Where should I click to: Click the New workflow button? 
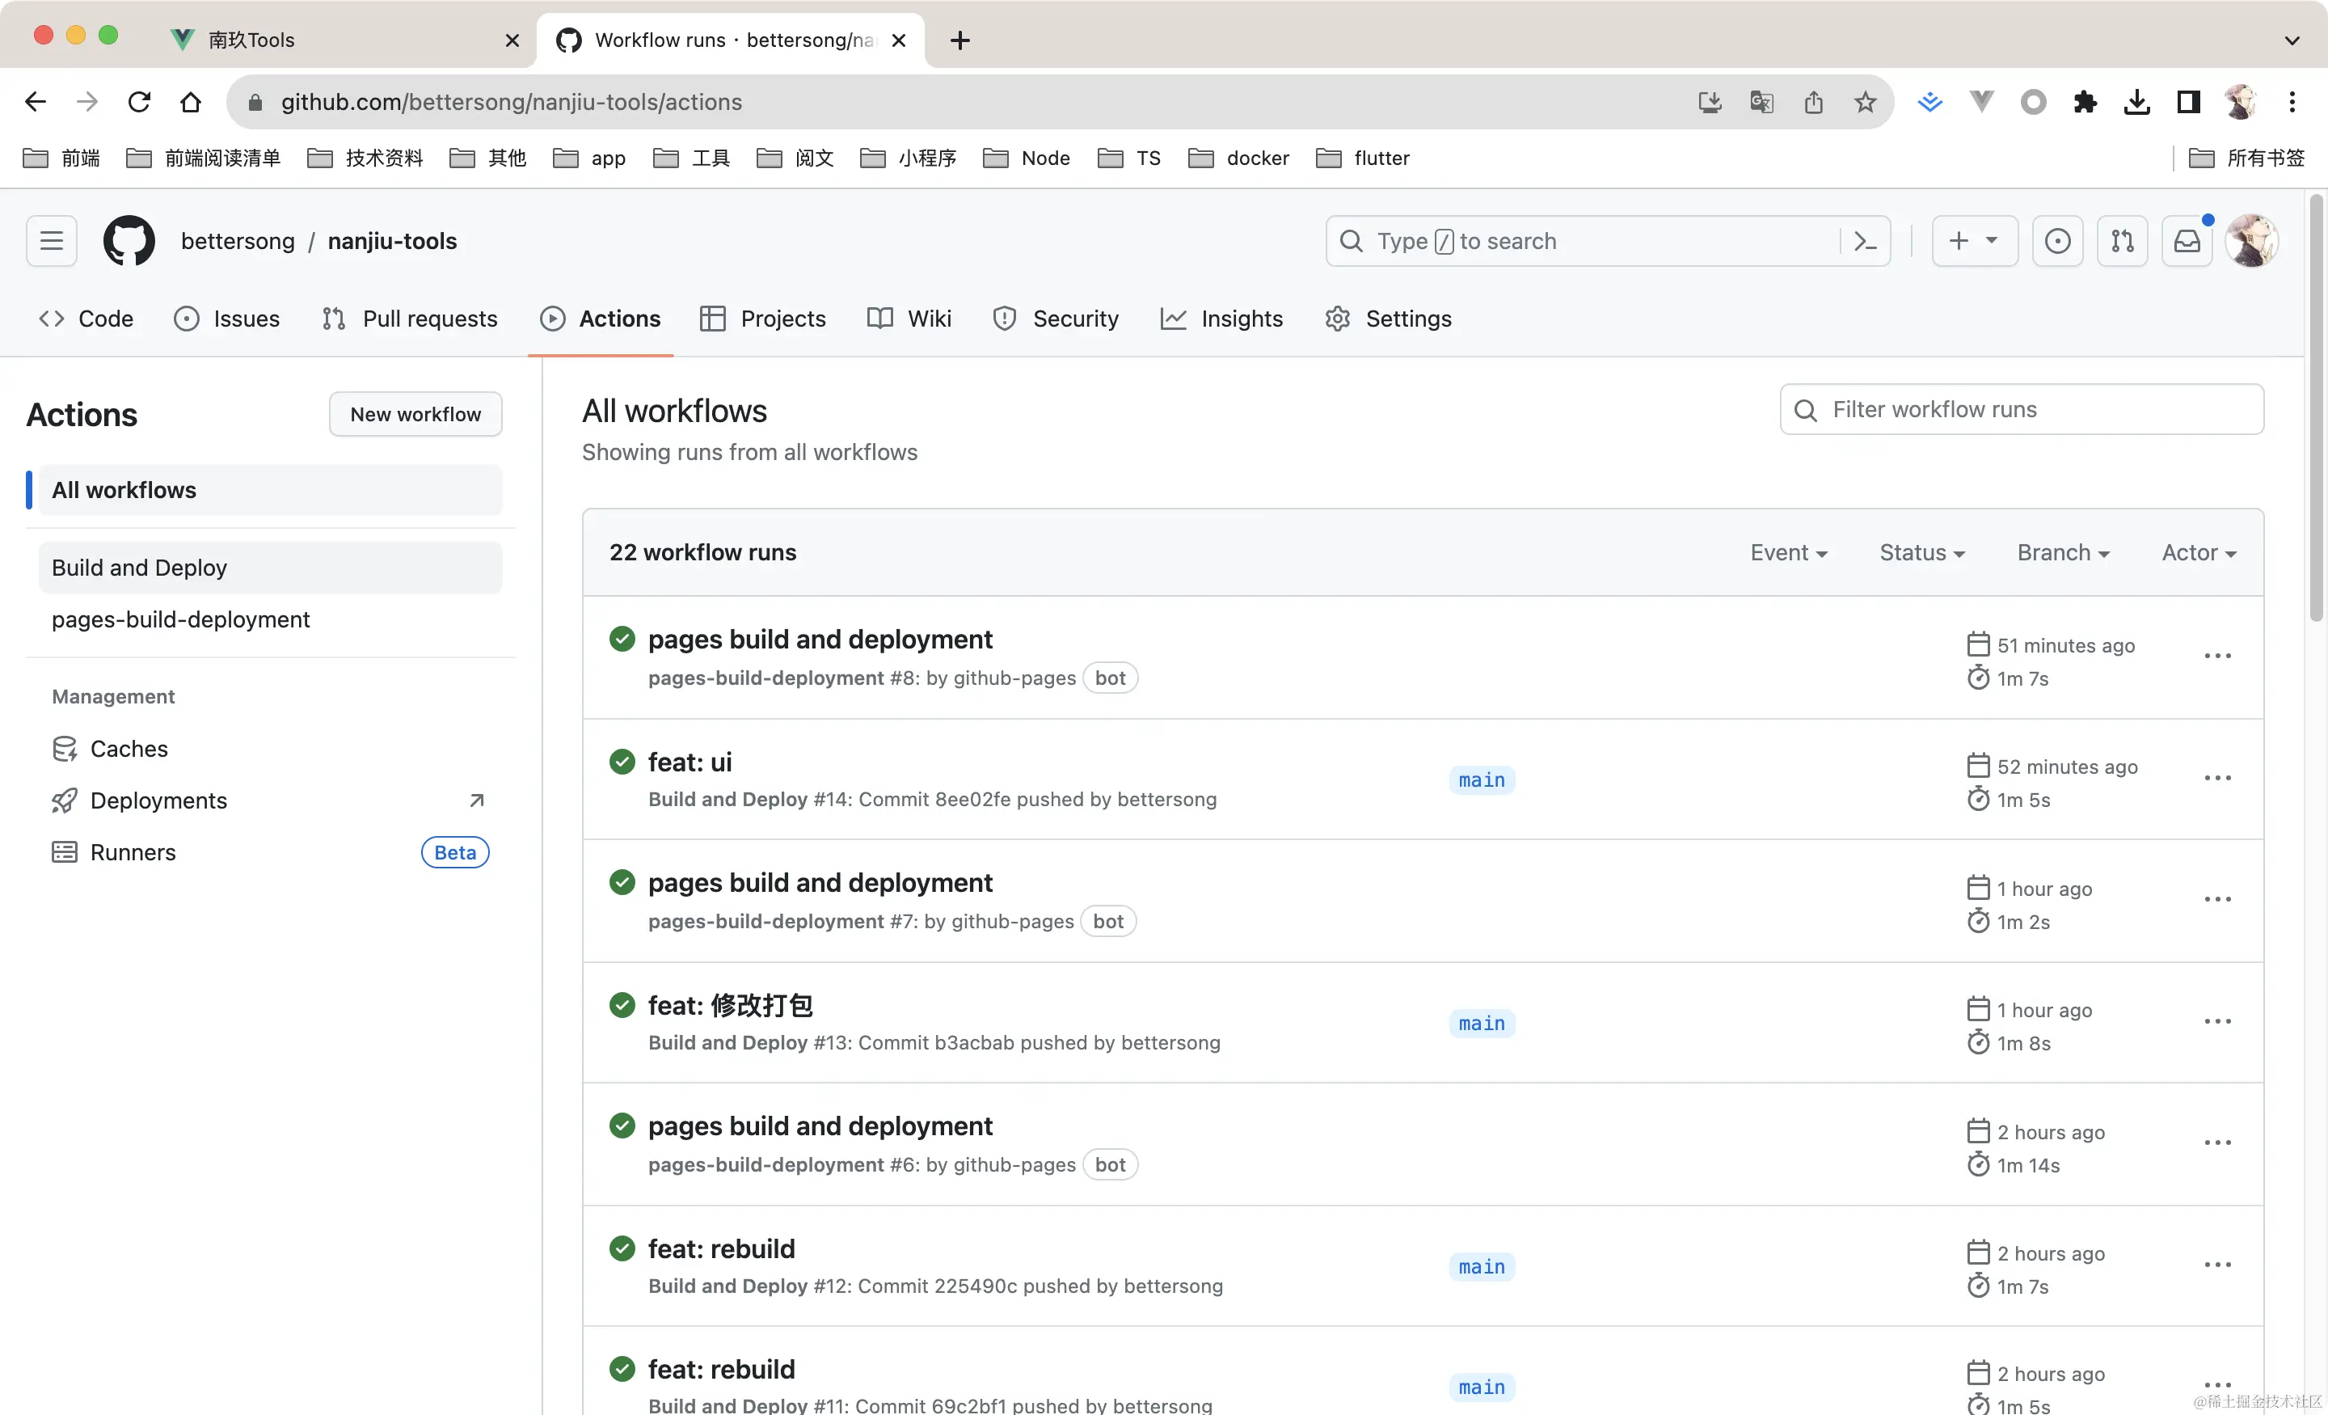point(414,414)
